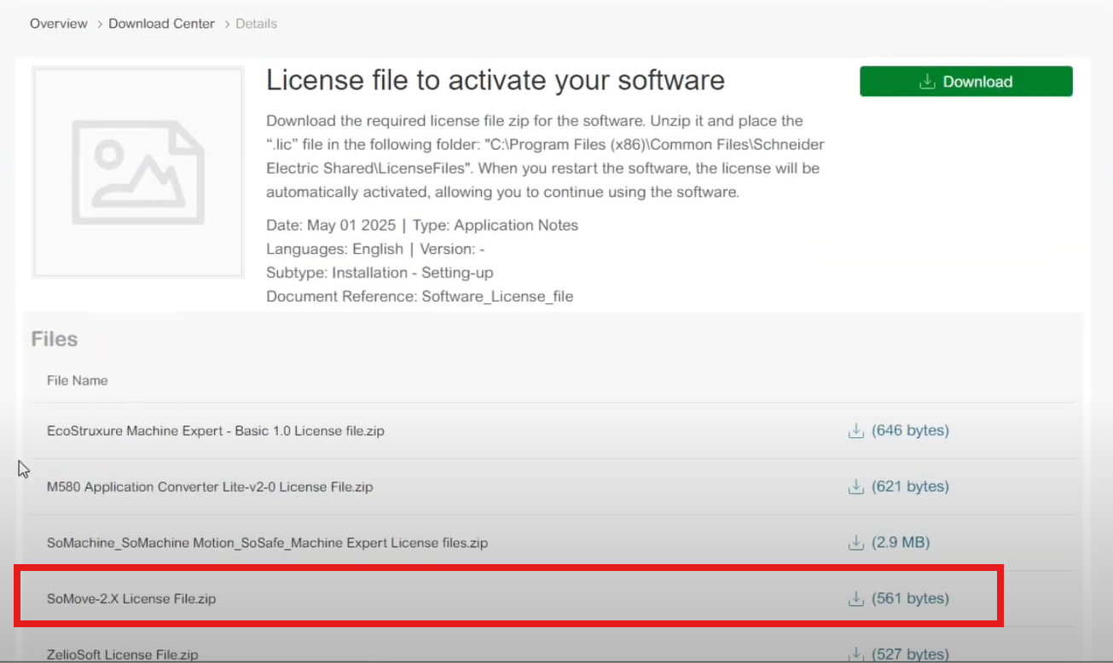Click the Files section heading
This screenshot has width=1113, height=663.
[x=55, y=339]
